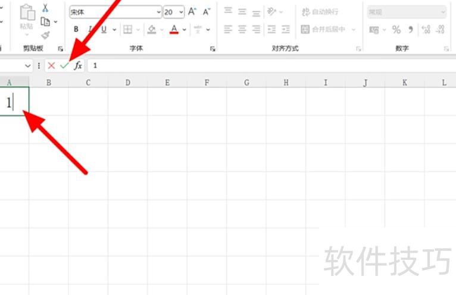Expand the borders dropdown arrow

coord(138,29)
